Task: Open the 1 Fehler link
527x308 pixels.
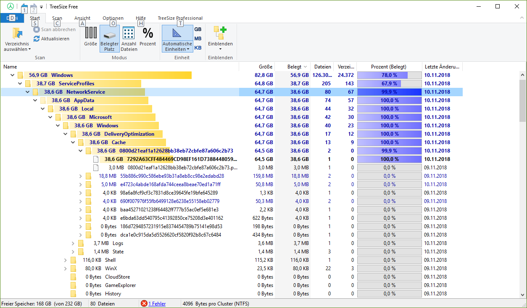Action: [157, 303]
